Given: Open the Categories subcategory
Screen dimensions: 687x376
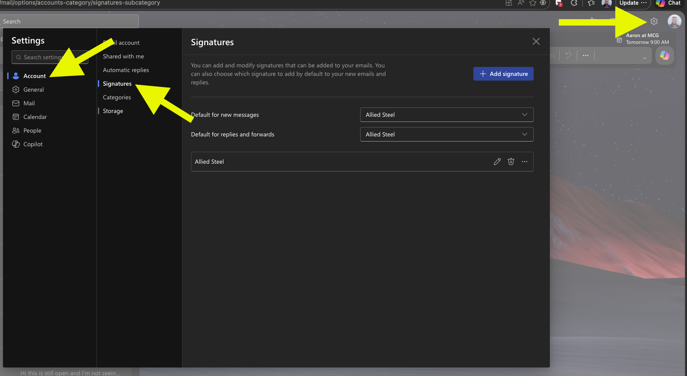Looking at the screenshot, I should pos(117,97).
